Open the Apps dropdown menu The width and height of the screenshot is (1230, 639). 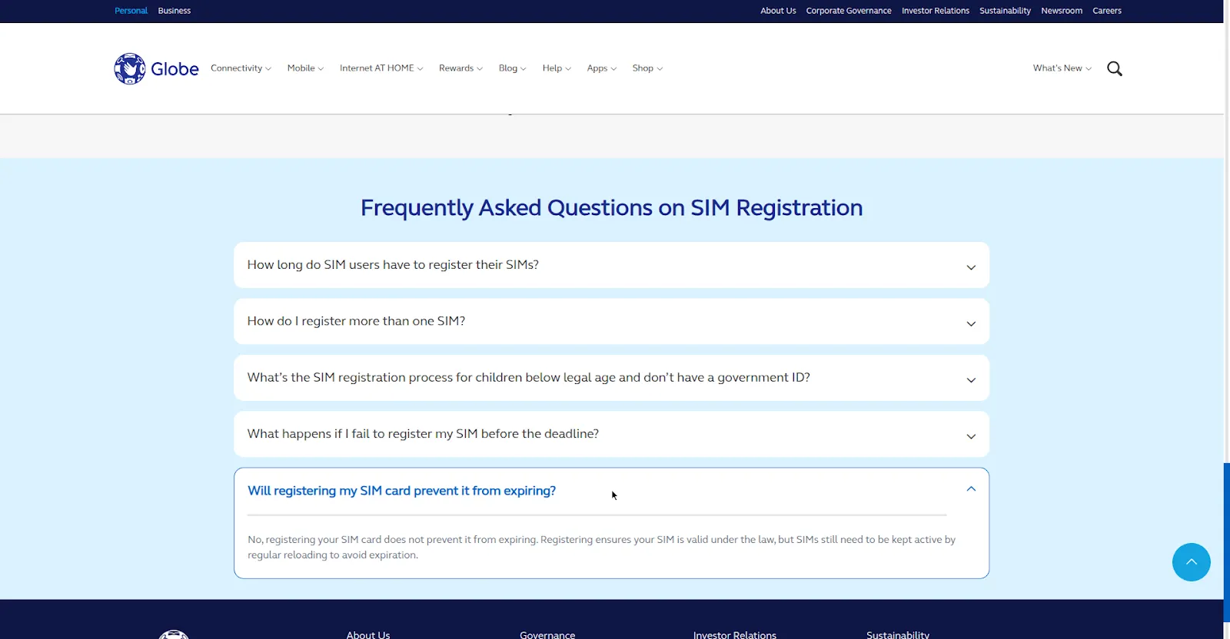602,68
